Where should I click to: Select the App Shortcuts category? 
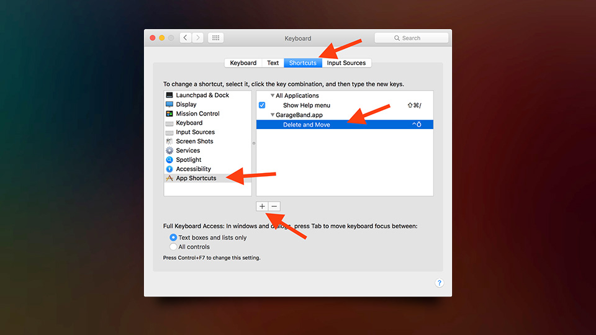click(x=207, y=178)
